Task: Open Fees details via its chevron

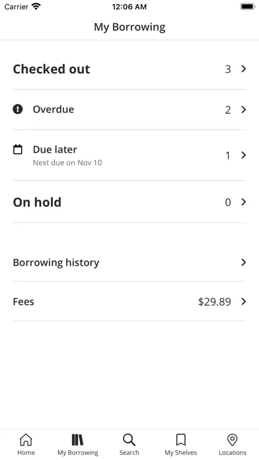Action: click(x=243, y=301)
